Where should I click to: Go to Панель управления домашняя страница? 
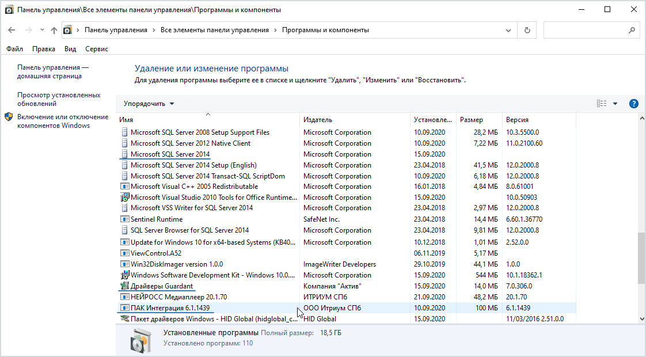[53, 71]
